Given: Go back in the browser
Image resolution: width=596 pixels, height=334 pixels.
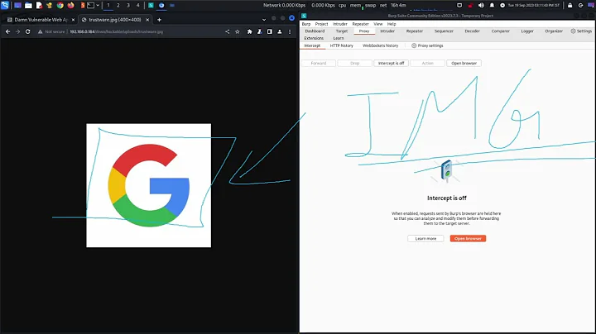Looking at the screenshot, I should pos(7,32).
